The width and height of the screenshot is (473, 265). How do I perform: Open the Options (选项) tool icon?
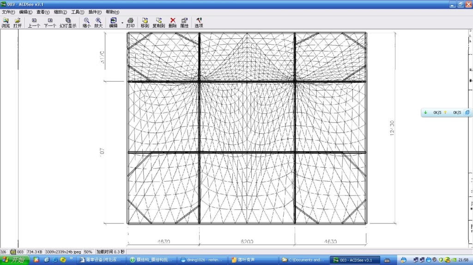pyautogui.click(x=199, y=23)
